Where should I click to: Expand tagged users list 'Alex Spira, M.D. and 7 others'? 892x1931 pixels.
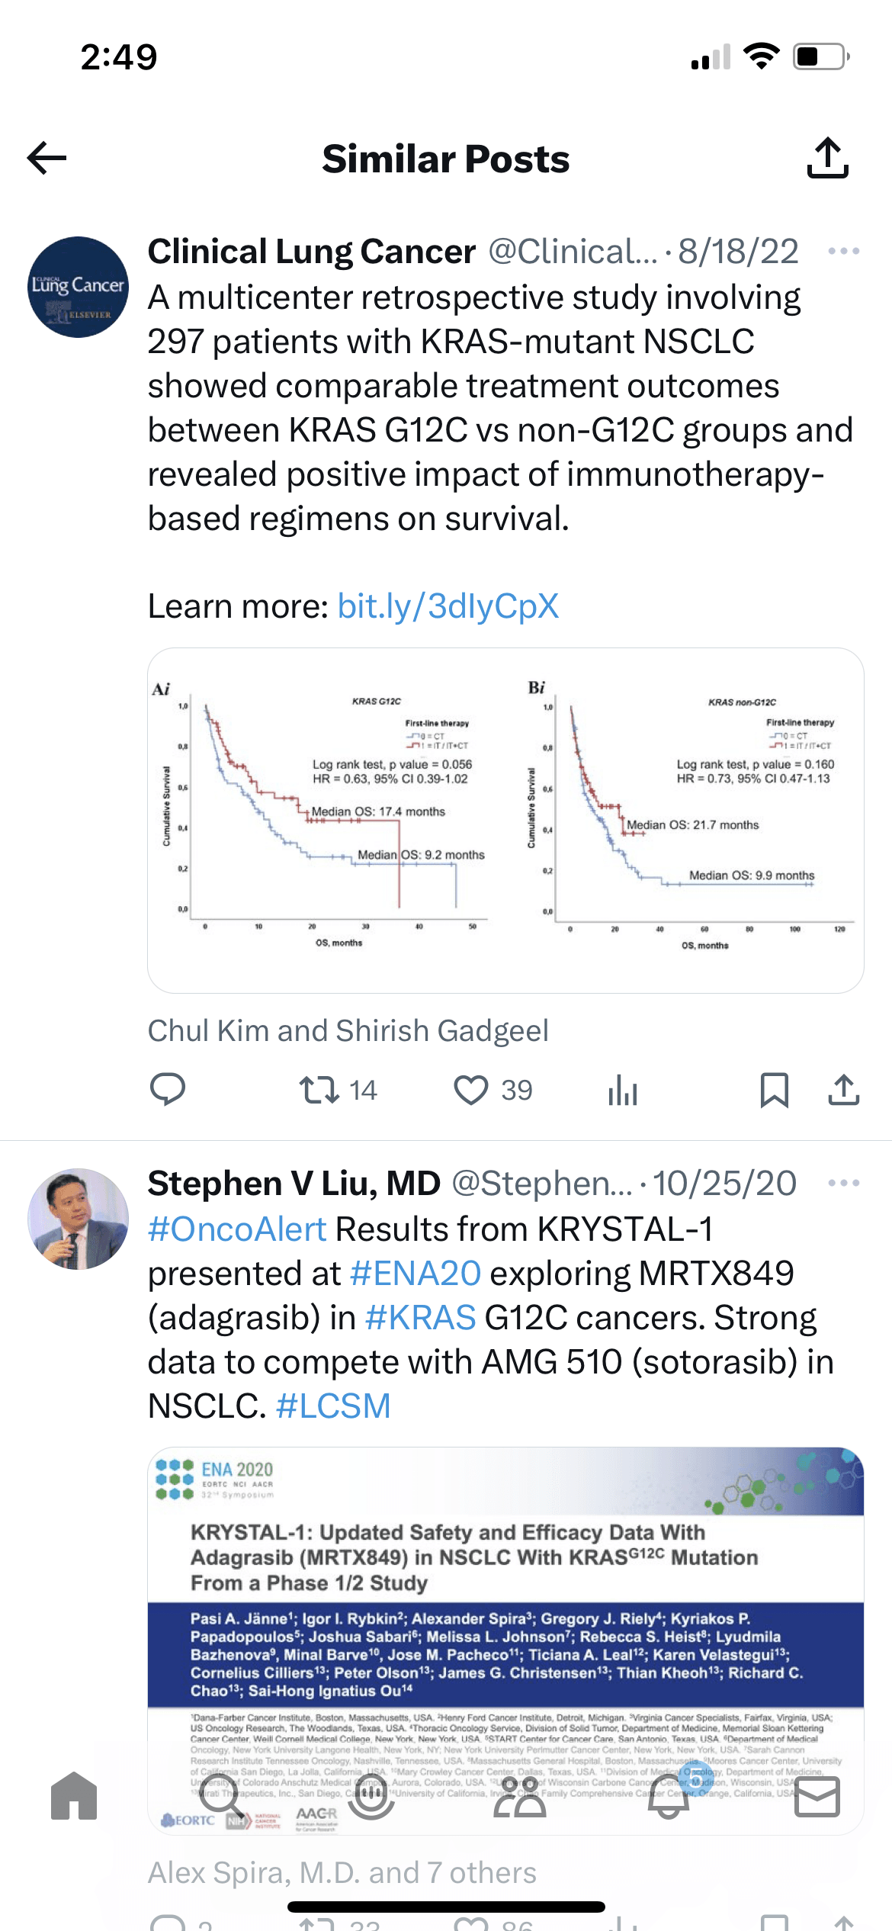(x=342, y=1871)
